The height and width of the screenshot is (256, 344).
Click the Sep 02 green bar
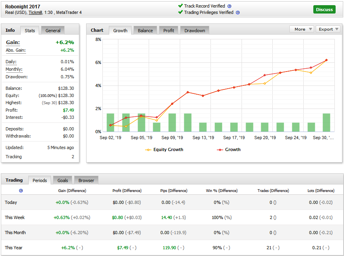[x=110, y=122]
